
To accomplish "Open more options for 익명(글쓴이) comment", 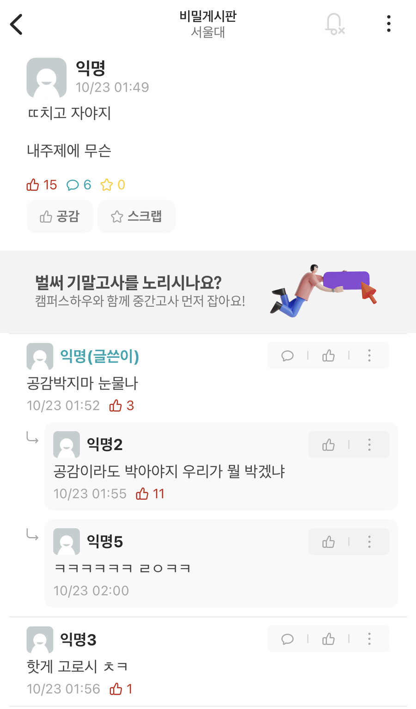I will [x=369, y=356].
